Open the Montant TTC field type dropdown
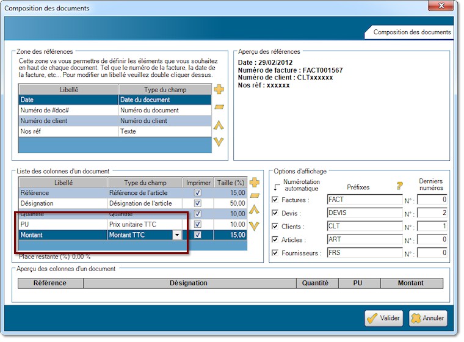 (177, 235)
